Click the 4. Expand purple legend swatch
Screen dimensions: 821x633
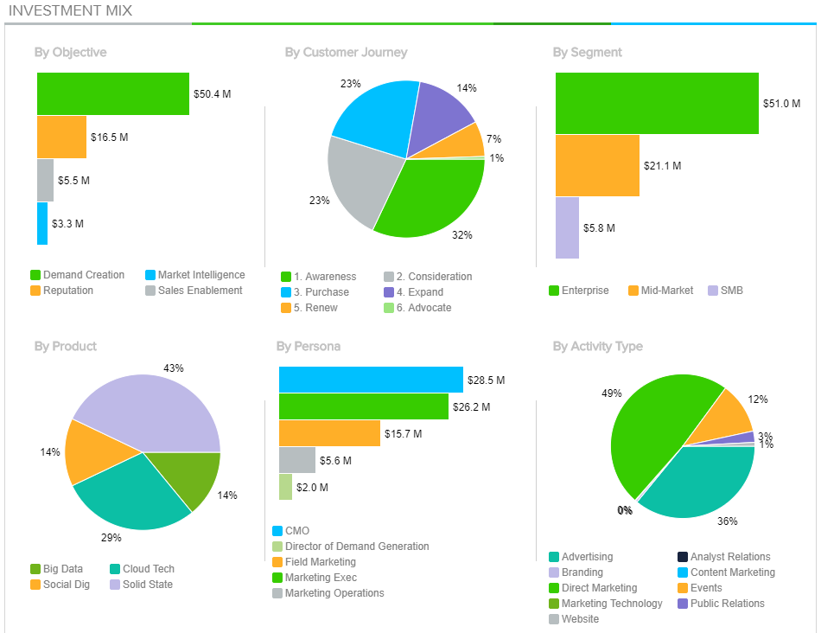tap(389, 292)
